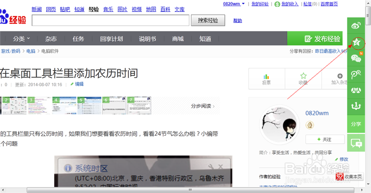The width and height of the screenshot is (371, 193).
Task: Open 私信 messages link
Action: coord(307,4)
